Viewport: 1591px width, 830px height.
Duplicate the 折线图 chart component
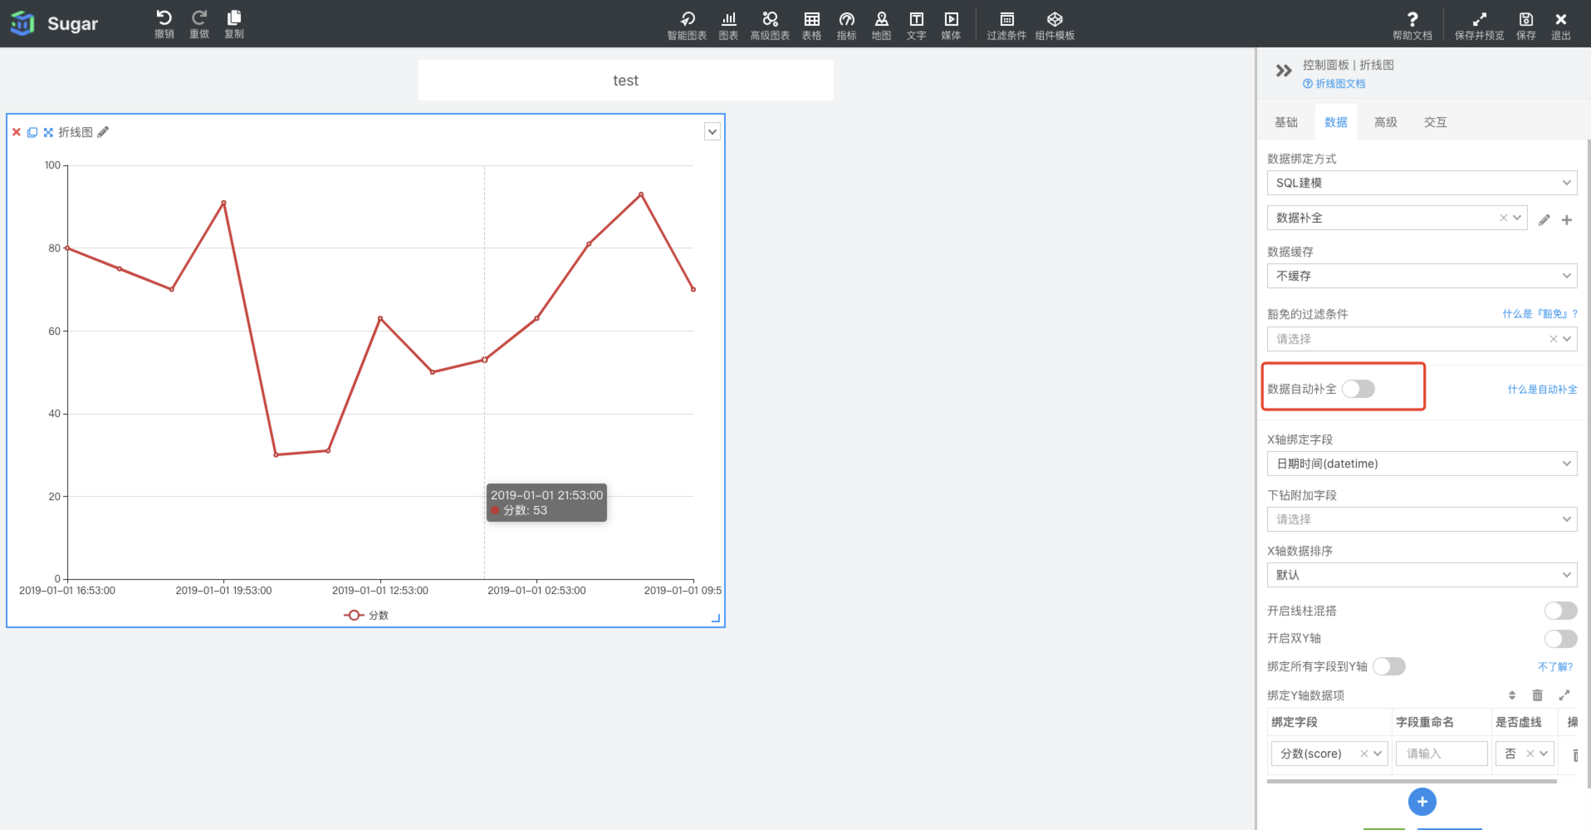[32, 132]
